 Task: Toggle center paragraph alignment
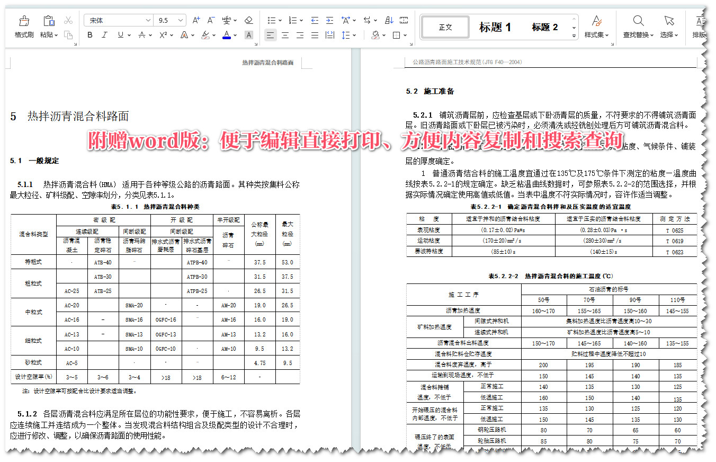285,35
